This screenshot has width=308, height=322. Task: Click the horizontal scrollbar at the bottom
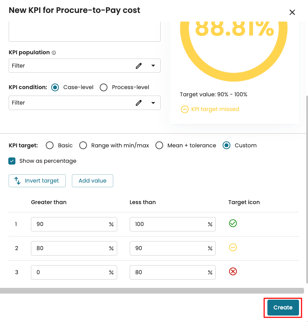click(152, 291)
